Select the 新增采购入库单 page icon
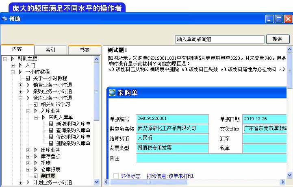This screenshot has height=187, width=293. point(51,124)
